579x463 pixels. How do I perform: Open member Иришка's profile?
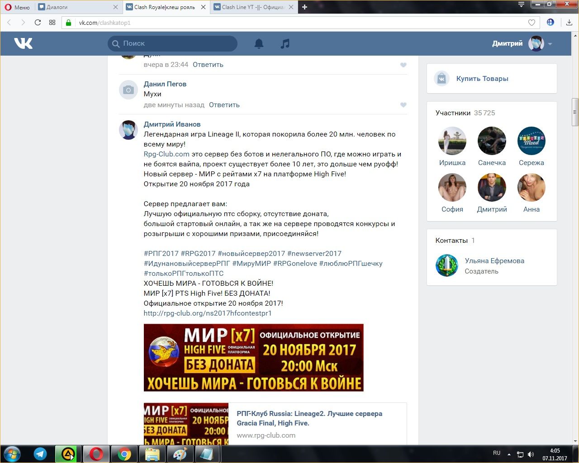[452, 146]
